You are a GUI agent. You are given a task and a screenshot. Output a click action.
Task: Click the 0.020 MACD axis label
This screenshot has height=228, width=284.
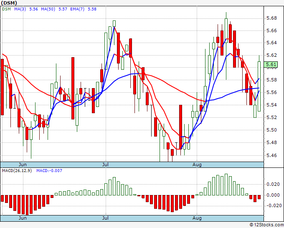pos(273,184)
